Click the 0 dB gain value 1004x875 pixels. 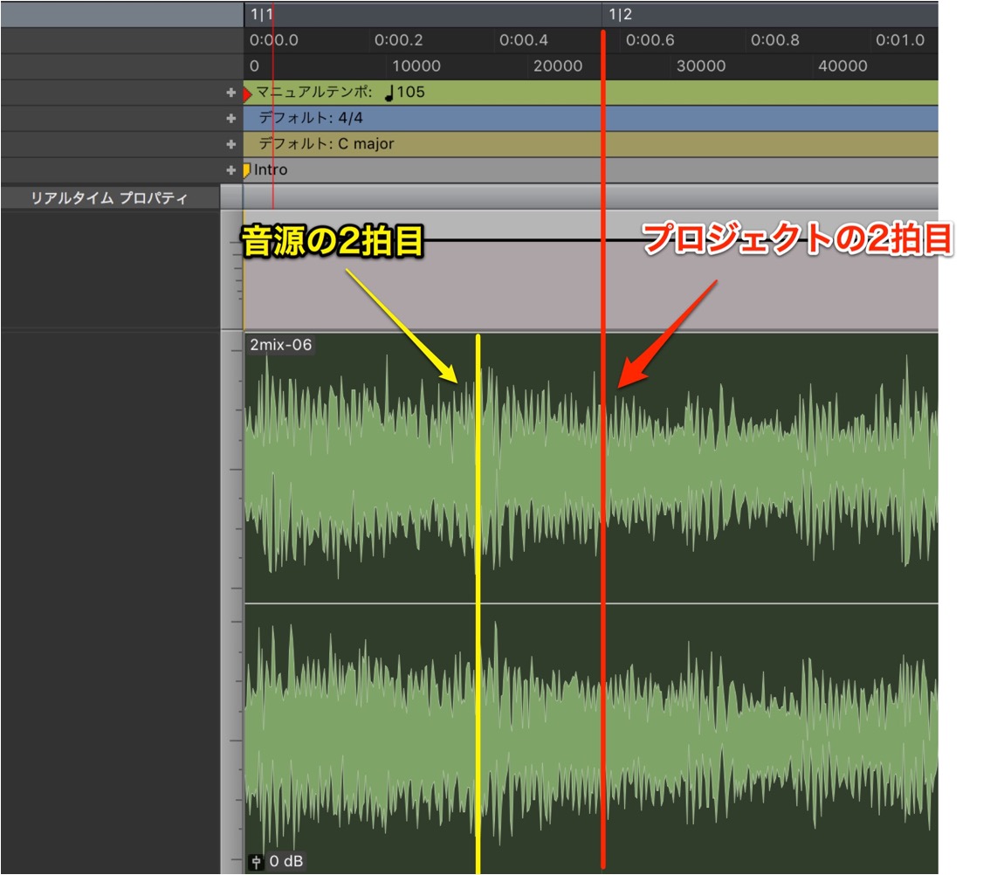tap(285, 862)
